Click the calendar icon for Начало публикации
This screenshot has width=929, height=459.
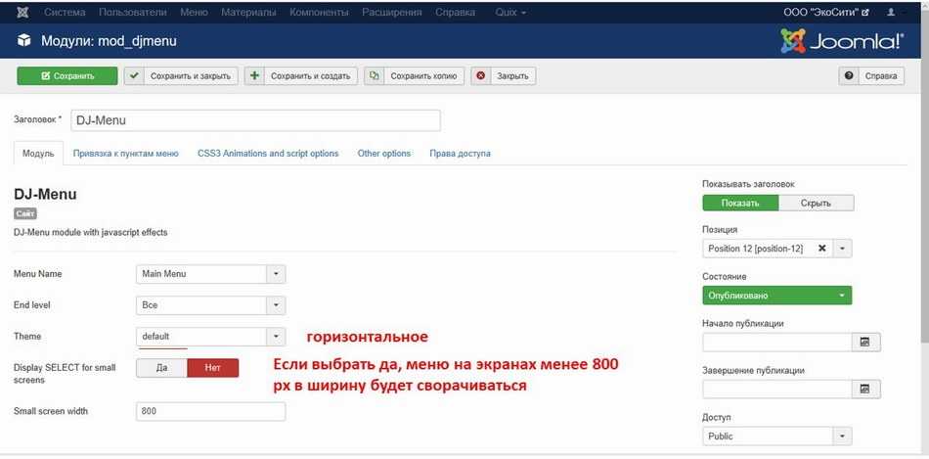(864, 343)
